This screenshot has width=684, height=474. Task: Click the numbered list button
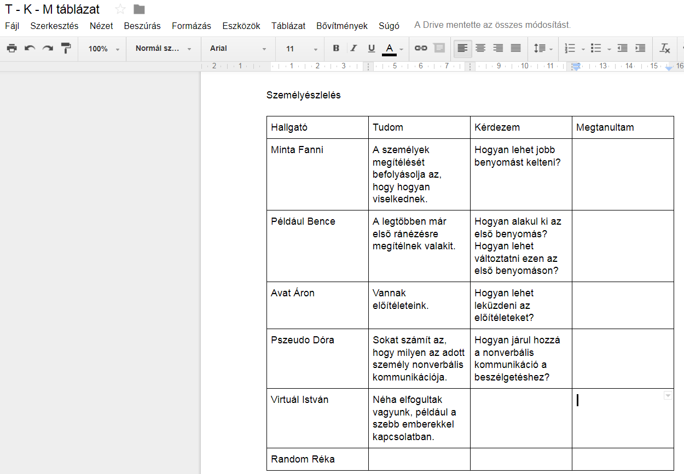tap(570, 48)
